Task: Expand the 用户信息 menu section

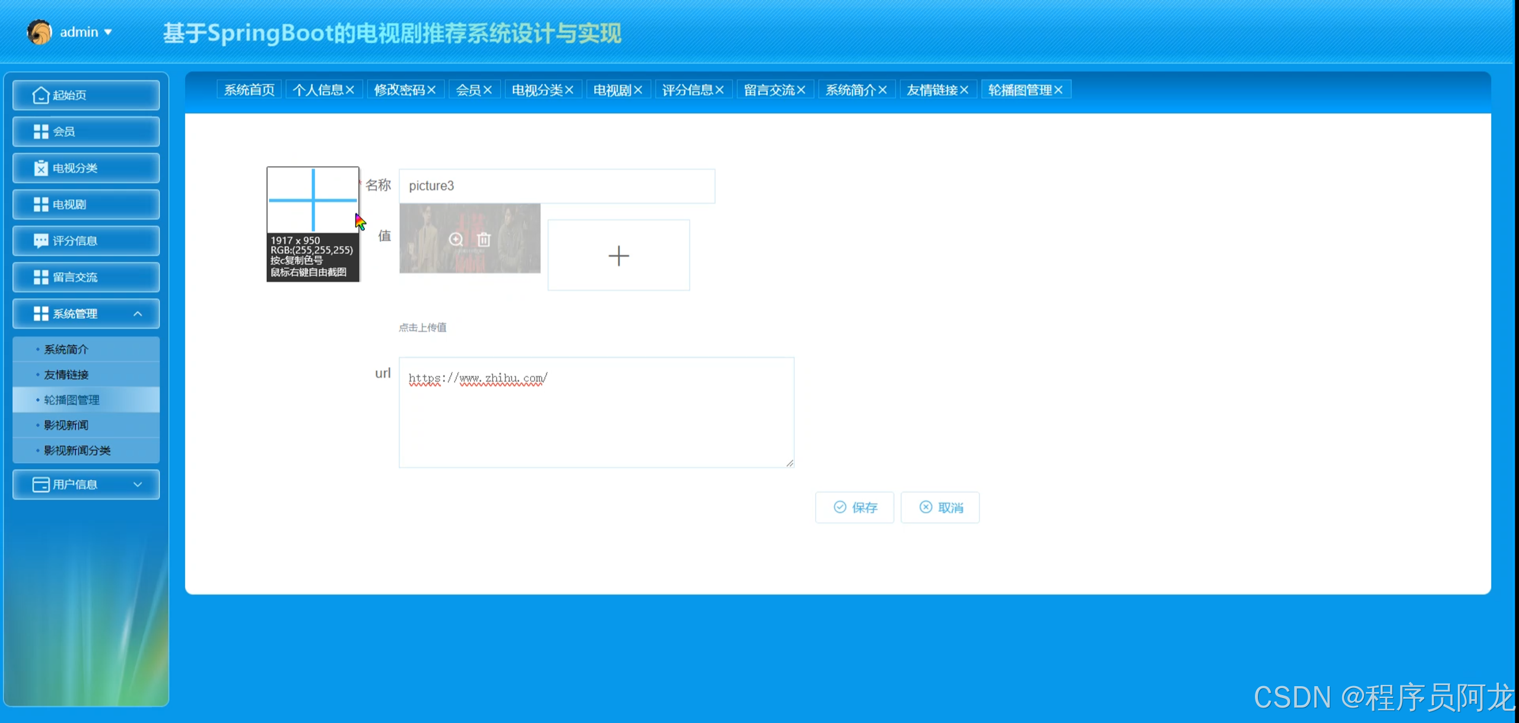Action: 138,485
